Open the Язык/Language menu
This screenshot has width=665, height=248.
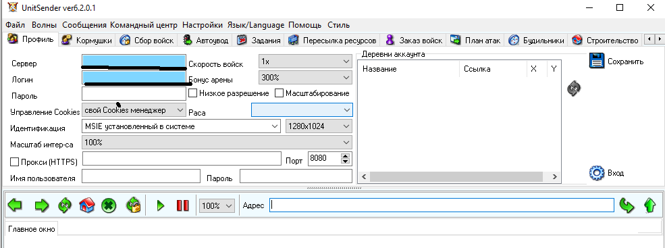[256, 25]
